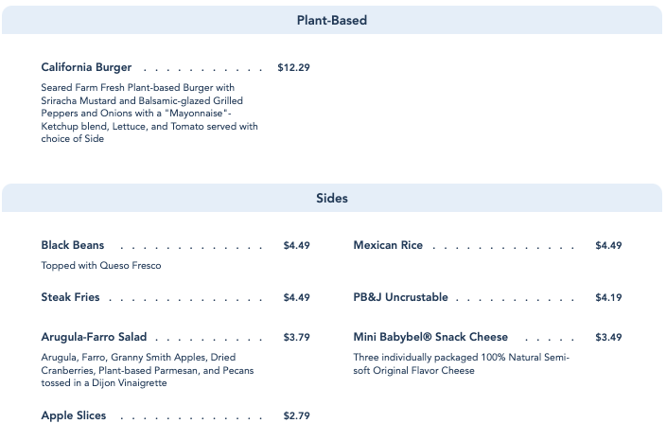Click the $2.79 Apple Slices price
This screenshot has width=666, height=441.
[296, 416]
